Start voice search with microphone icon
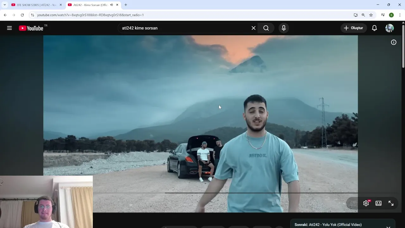Viewport: 405px width, 228px height. [x=284, y=28]
